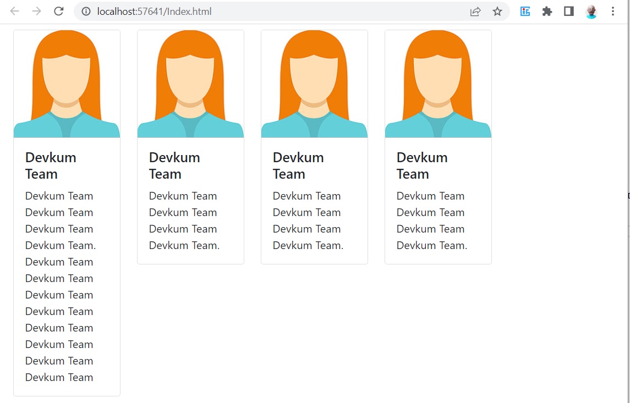
Task: Bookmark this page with the star icon
Action: pos(497,11)
